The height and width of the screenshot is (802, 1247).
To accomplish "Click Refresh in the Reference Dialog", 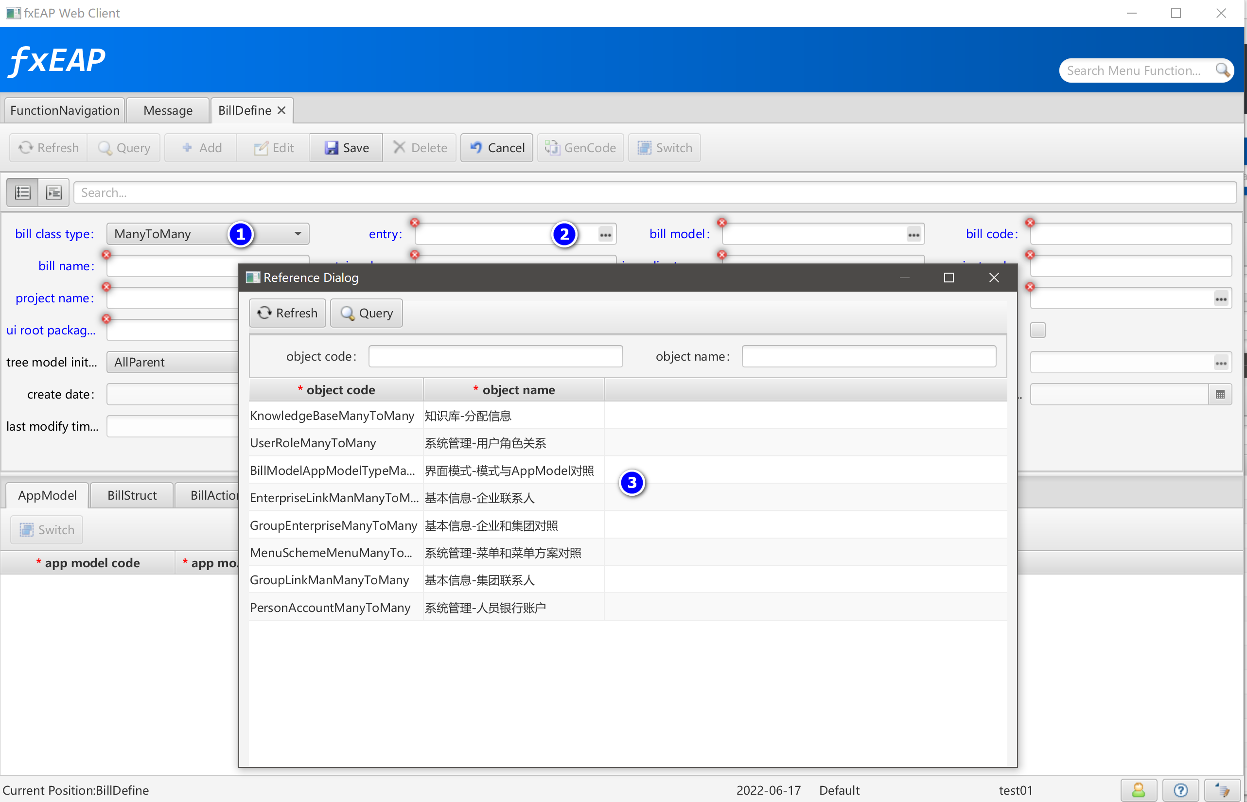I will [x=287, y=313].
